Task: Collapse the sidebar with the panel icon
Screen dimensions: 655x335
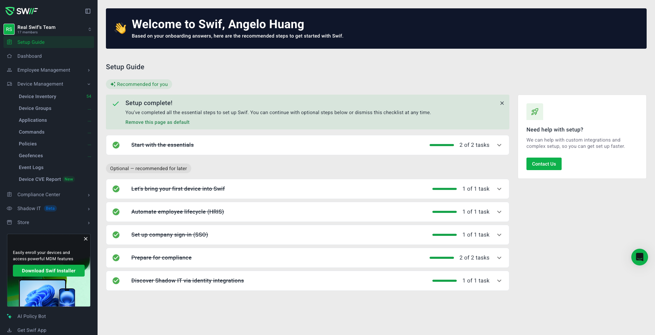Action: tap(88, 11)
